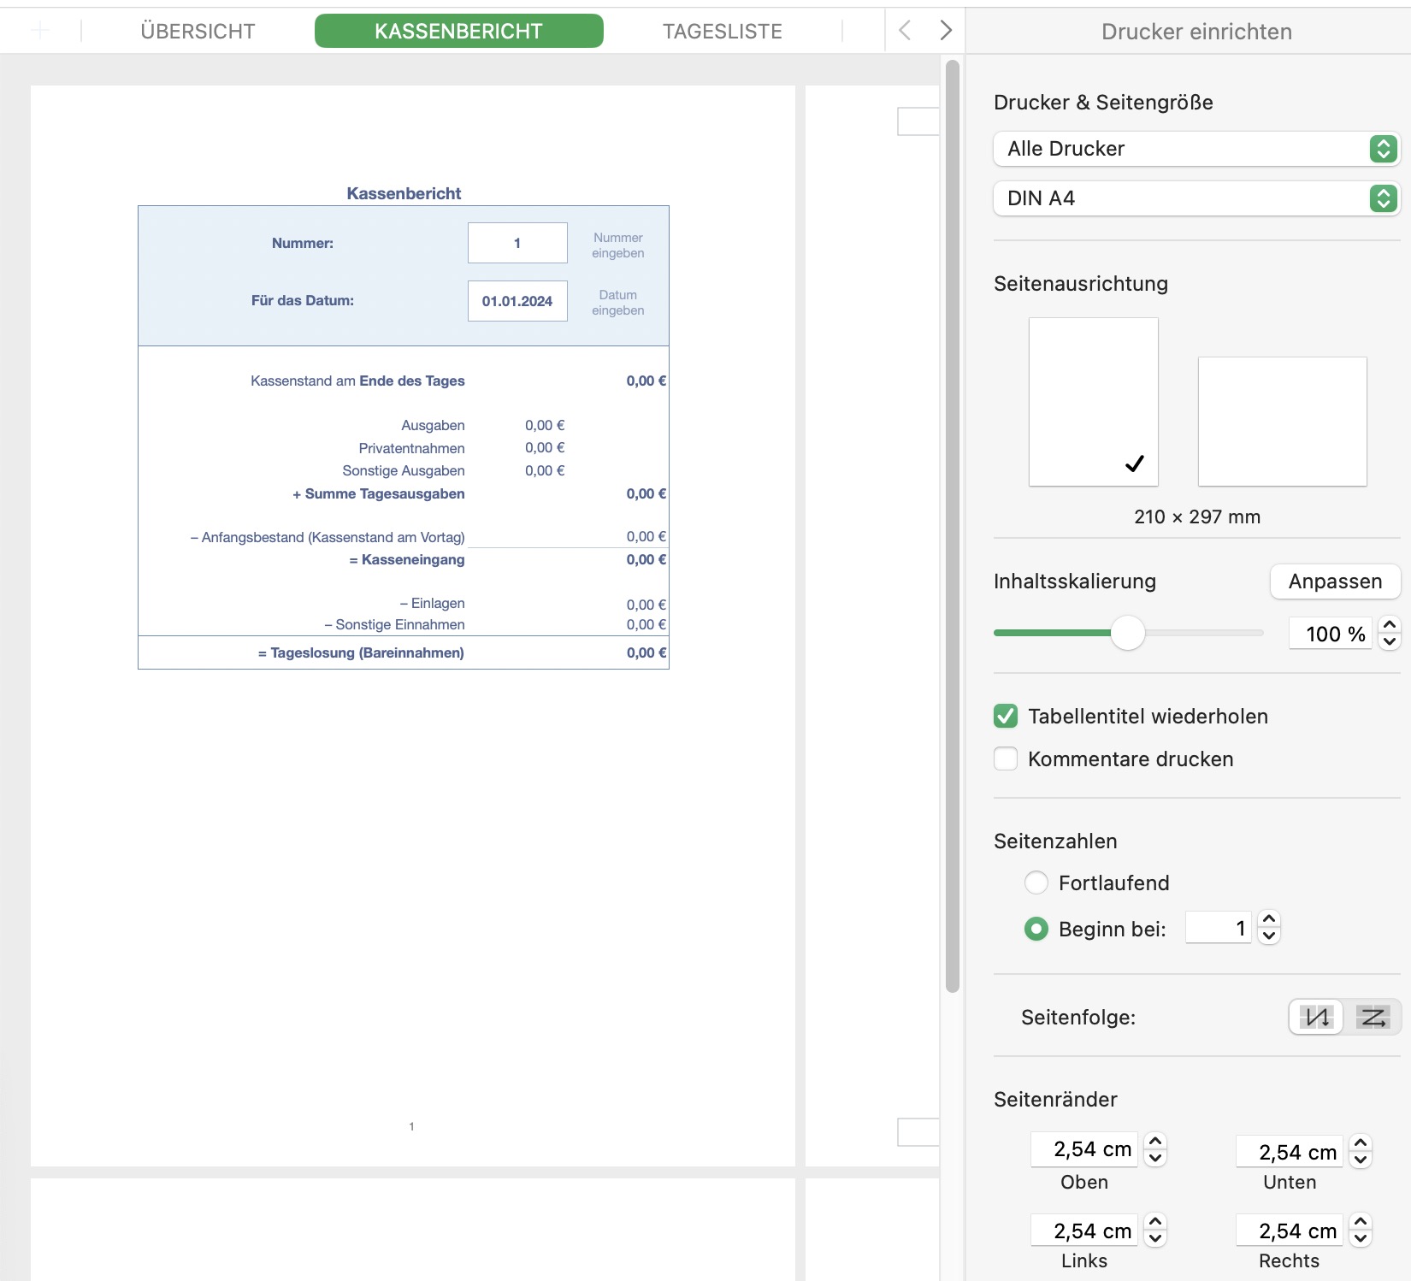Select landscape page orientation thumbnail
The width and height of the screenshot is (1411, 1281).
pos(1282,422)
